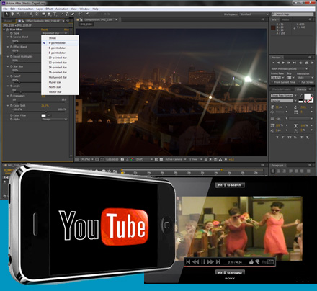Rewind the video in Sony player
317x291 pixels.
pos(195,262)
